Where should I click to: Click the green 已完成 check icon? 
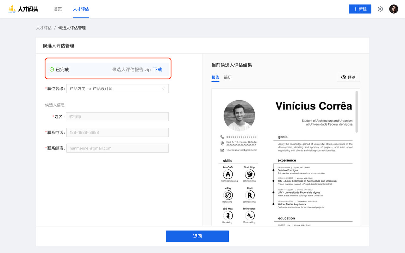coord(52,70)
